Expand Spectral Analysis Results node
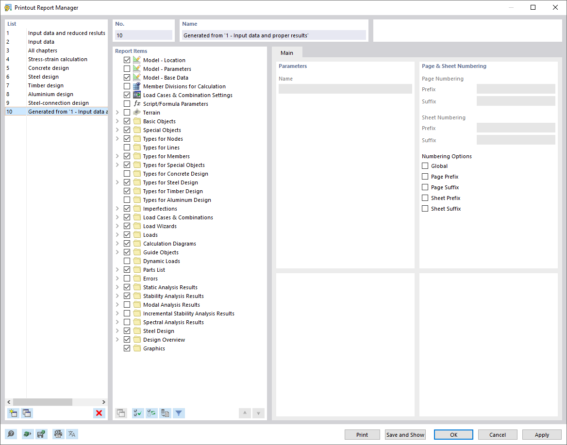 [x=117, y=322]
